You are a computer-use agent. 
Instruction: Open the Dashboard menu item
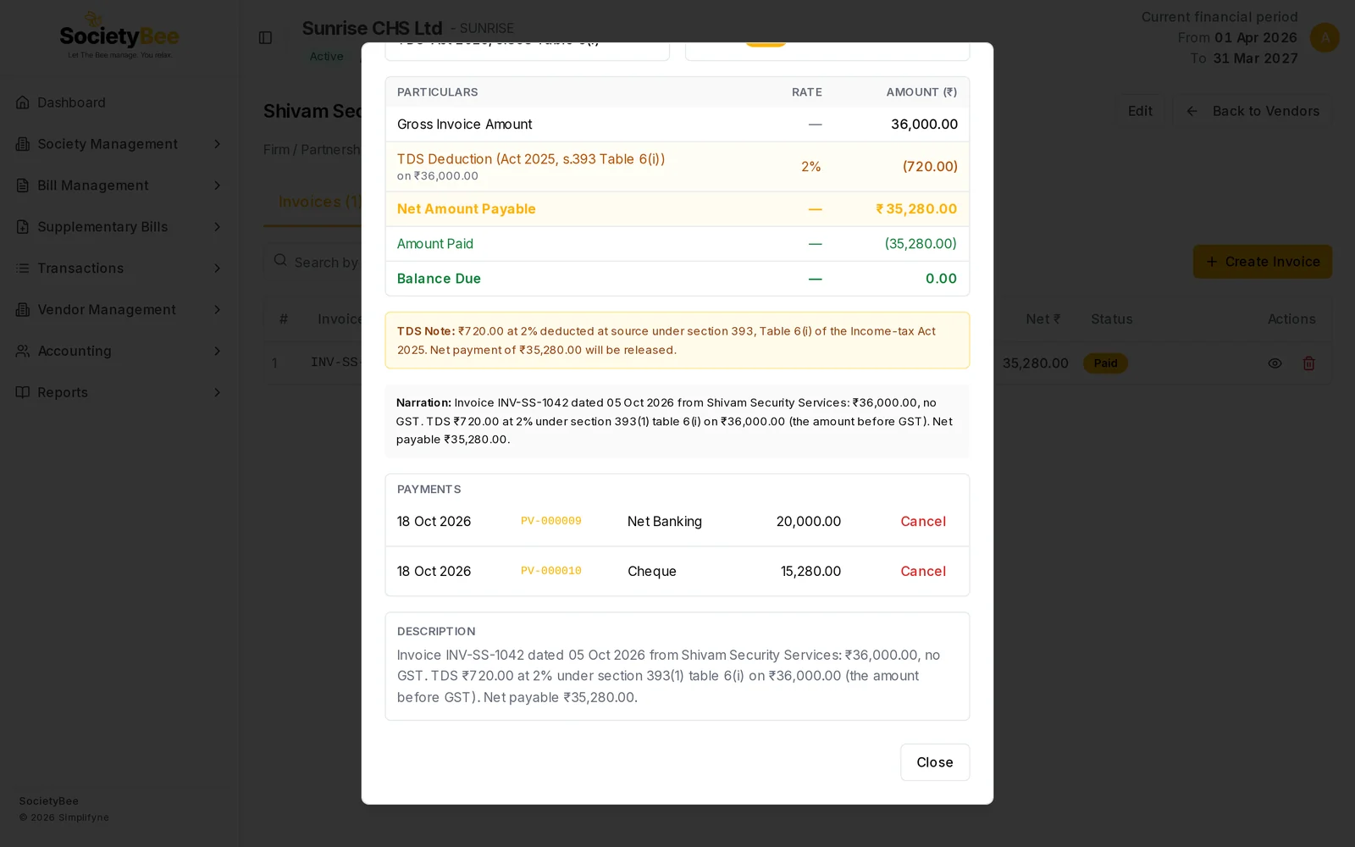[x=119, y=102]
